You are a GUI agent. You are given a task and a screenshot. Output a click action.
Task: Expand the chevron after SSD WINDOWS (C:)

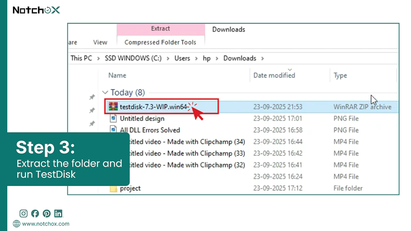[x=168, y=58]
